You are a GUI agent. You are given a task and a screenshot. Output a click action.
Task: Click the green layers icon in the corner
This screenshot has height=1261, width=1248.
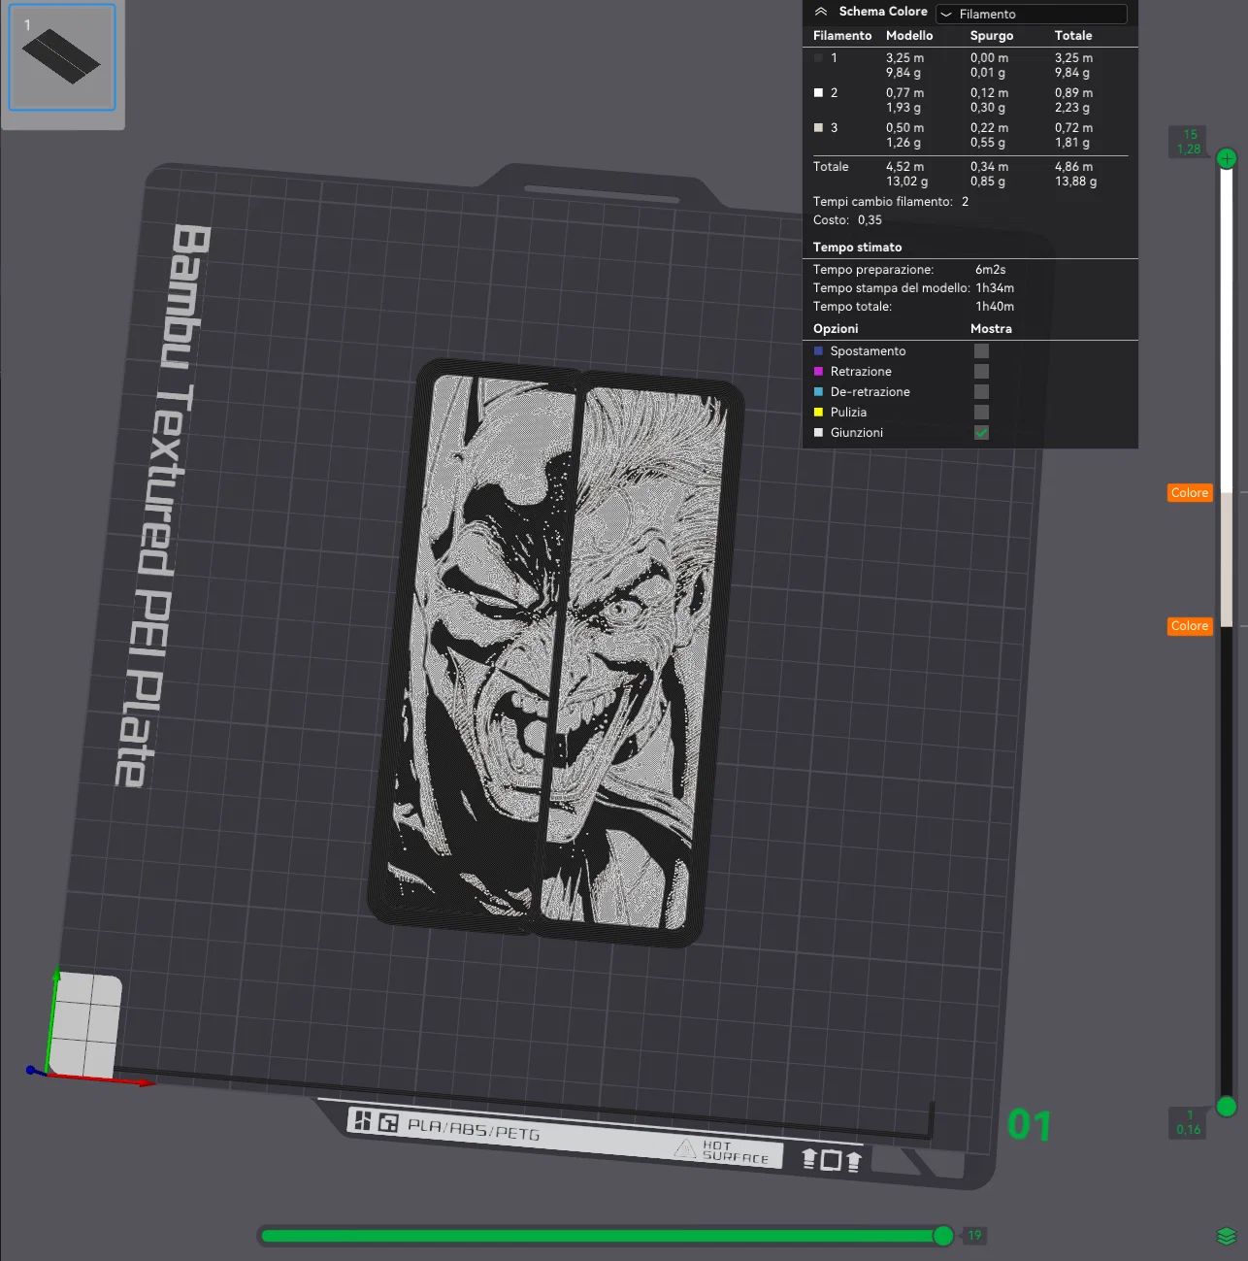point(1226,1236)
